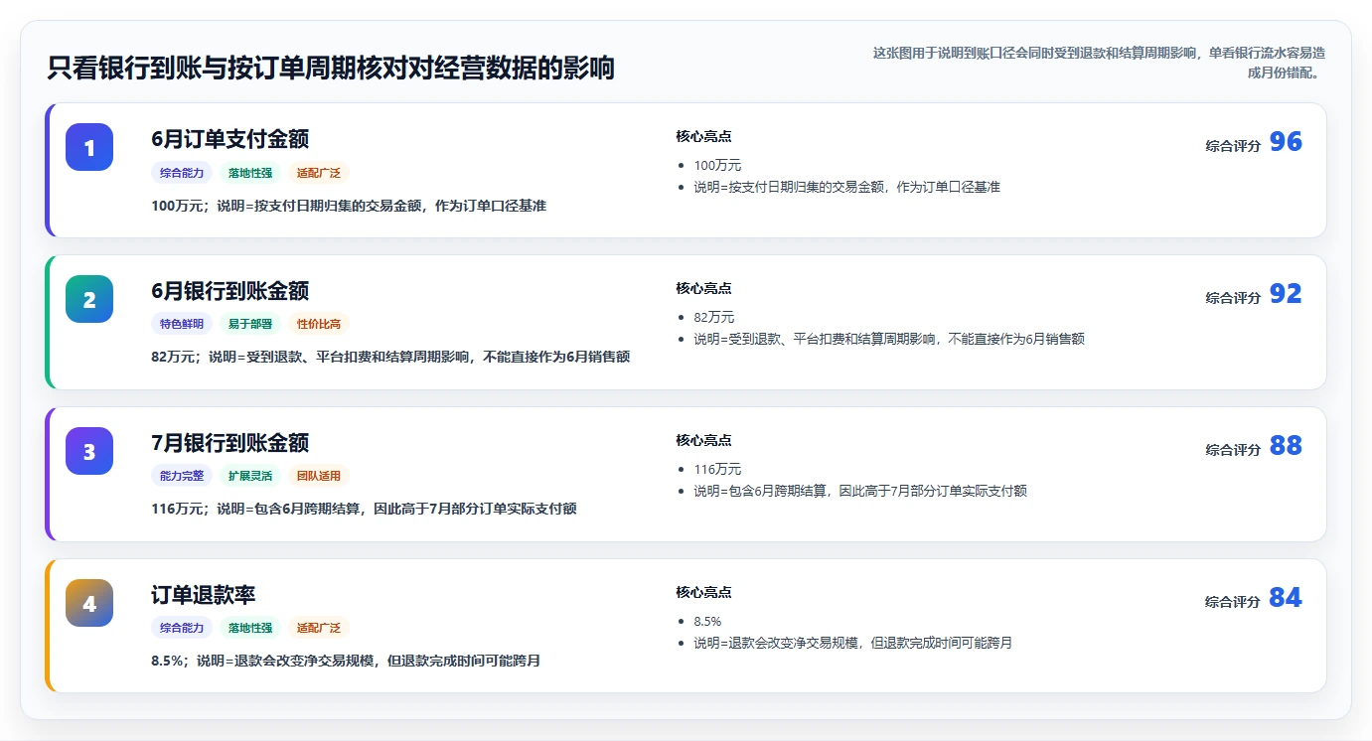The height and width of the screenshot is (741, 1372).
Task: Click 落地性强 tag in 订单退款率 card
Action: tap(250, 628)
